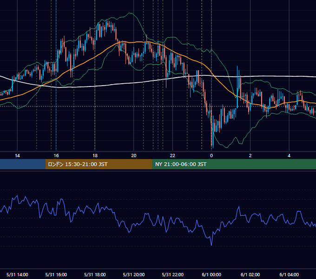Viewport: 316px width, 279px height.
Task: Click the 6/1 02:00 date label
Action: coord(250,274)
